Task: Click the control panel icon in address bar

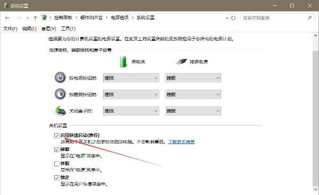Action: tap(44, 17)
